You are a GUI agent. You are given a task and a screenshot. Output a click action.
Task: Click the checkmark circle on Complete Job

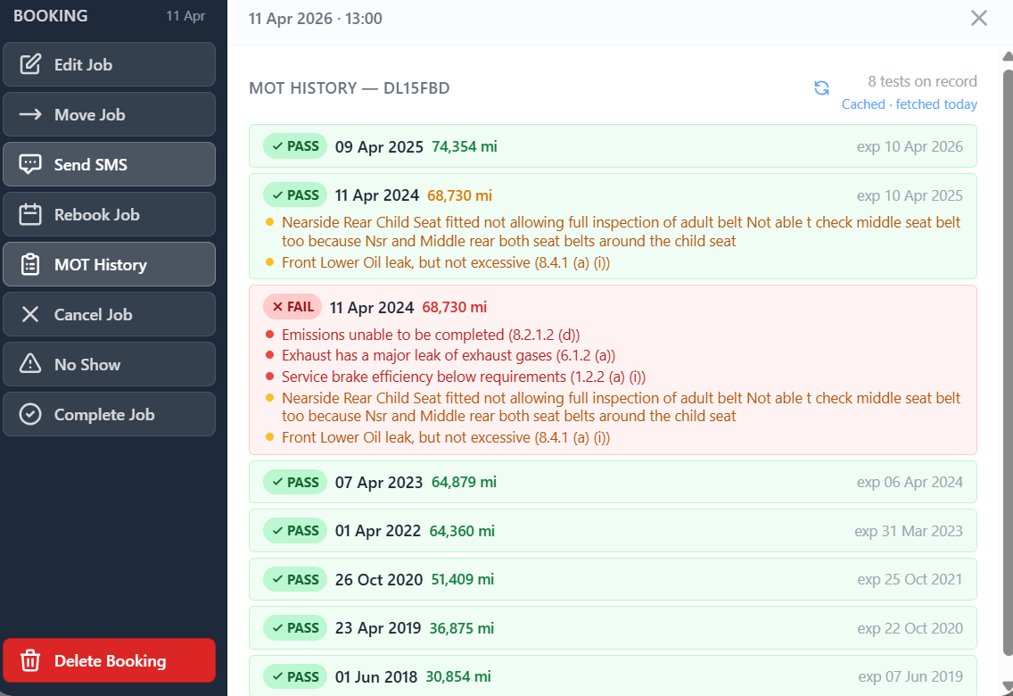click(x=30, y=414)
